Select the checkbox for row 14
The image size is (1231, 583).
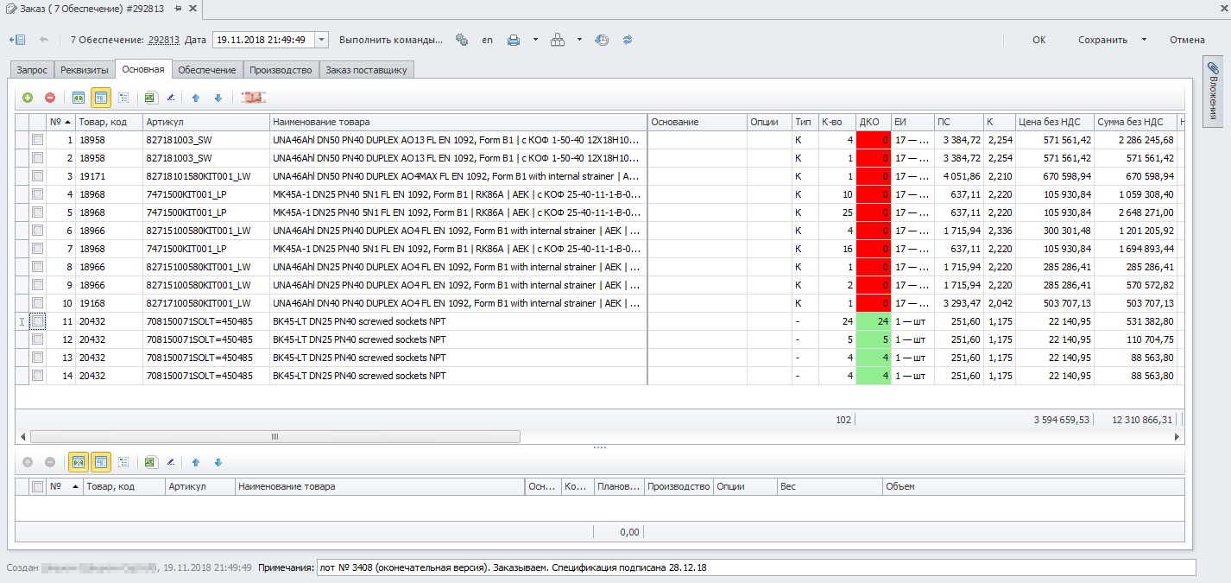click(x=37, y=376)
